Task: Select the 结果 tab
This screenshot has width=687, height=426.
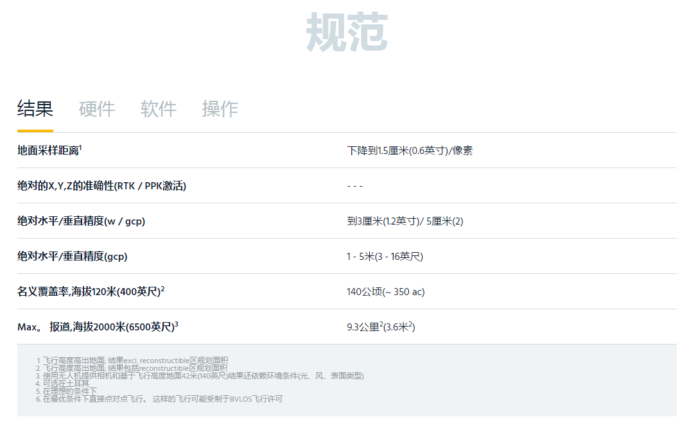Action: click(x=35, y=109)
